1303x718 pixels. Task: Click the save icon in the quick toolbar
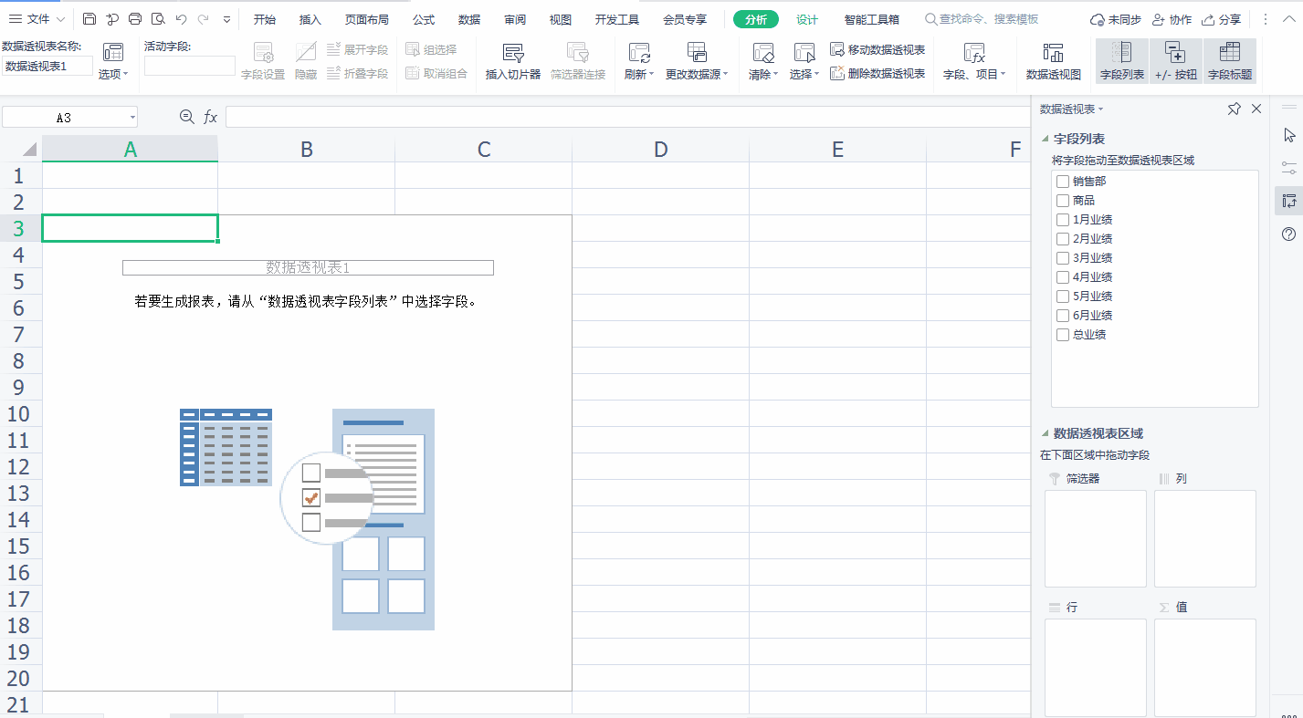pyautogui.click(x=89, y=19)
